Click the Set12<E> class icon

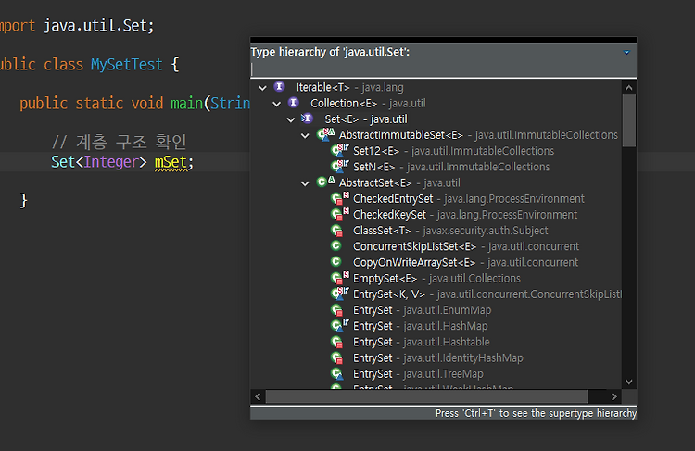(340, 151)
